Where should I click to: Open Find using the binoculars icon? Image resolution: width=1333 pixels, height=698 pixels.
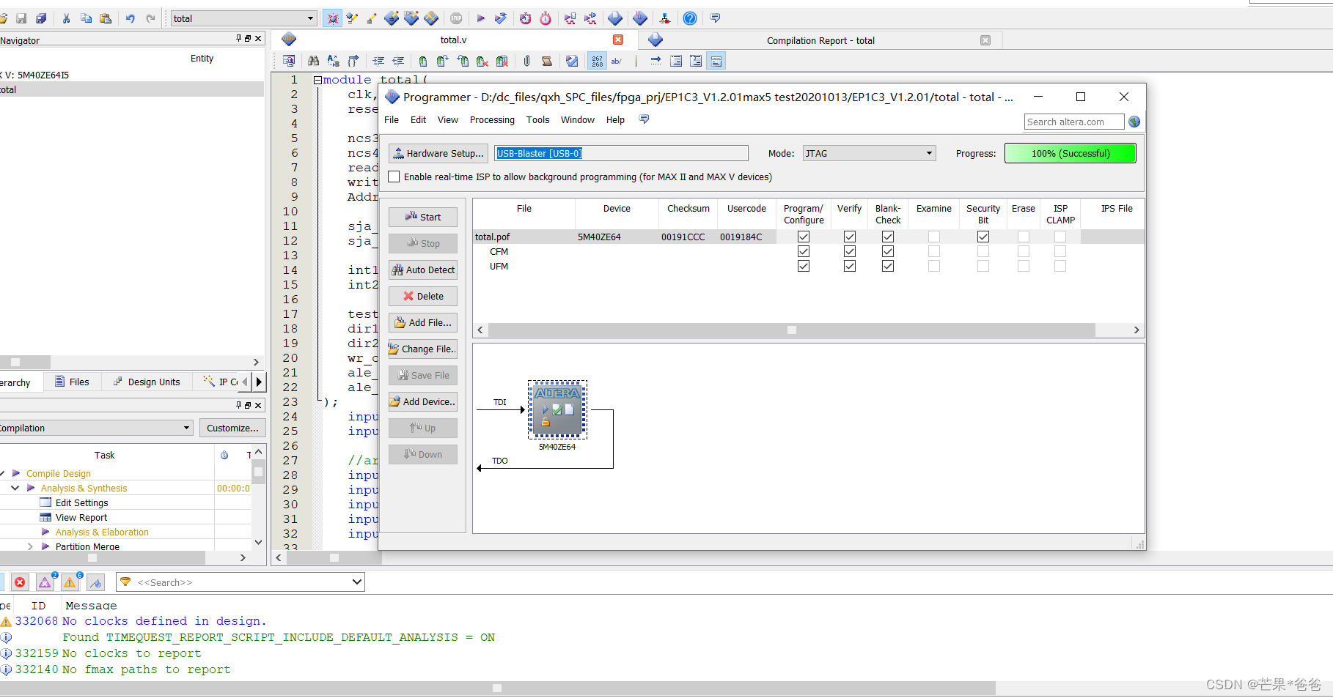tap(313, 60)
